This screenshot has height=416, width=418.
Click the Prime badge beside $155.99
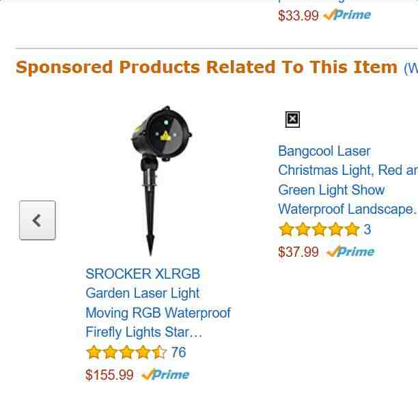pos(165,374)
